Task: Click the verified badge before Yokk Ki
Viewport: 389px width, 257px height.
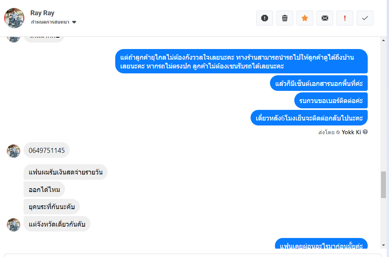Action: click(x=338, y=133)
